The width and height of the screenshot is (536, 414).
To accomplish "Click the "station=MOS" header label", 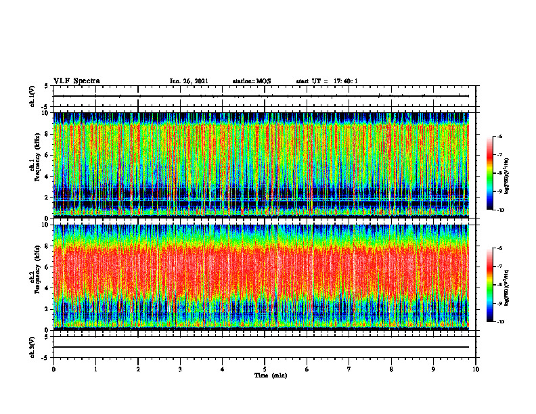I will [252, 81].
